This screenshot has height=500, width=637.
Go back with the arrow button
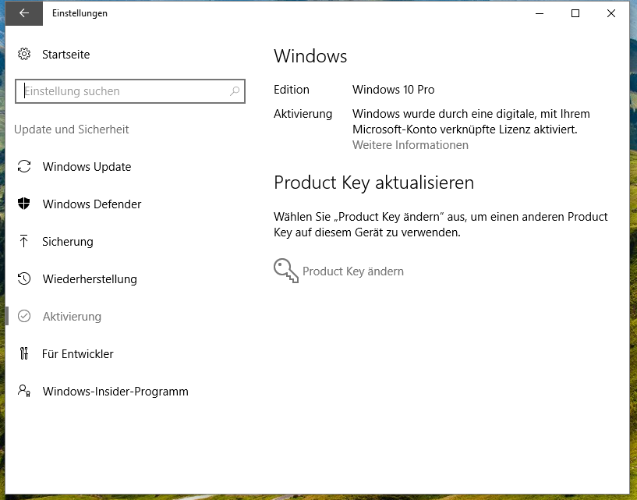coord(23,13)
